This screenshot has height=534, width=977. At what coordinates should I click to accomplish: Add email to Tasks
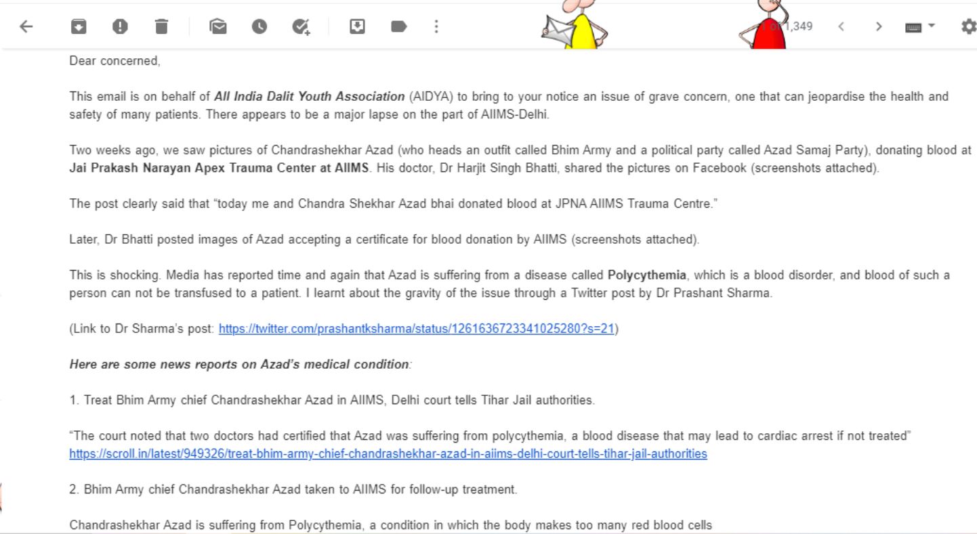[301, 26]
